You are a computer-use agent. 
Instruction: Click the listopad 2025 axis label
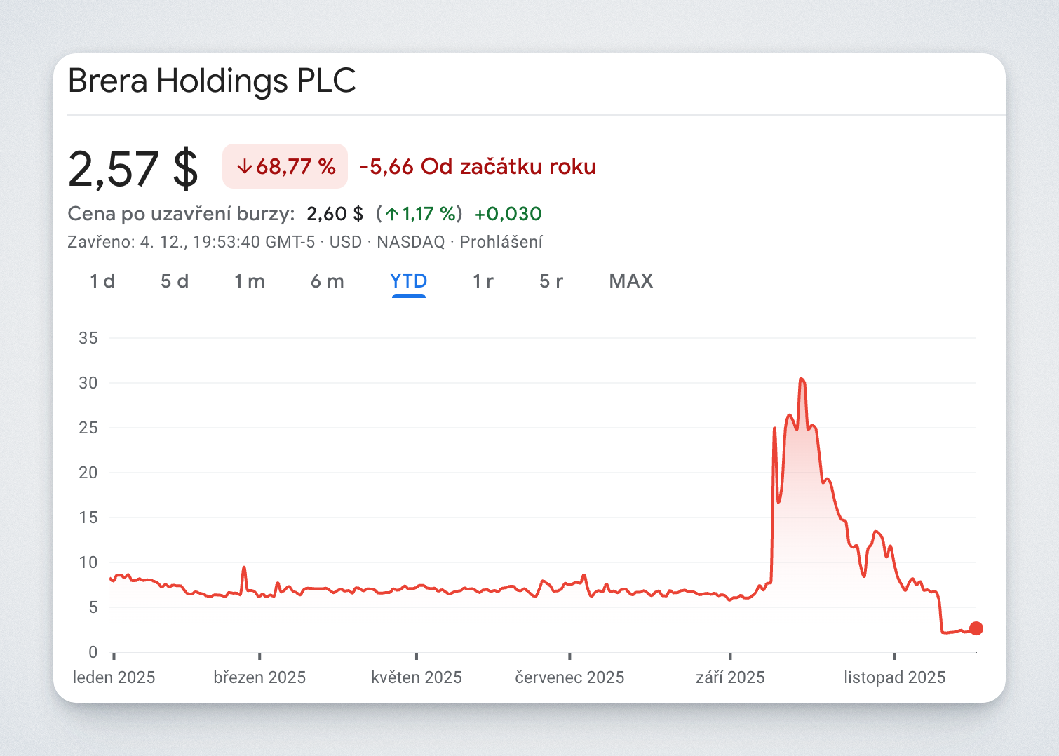894,677
